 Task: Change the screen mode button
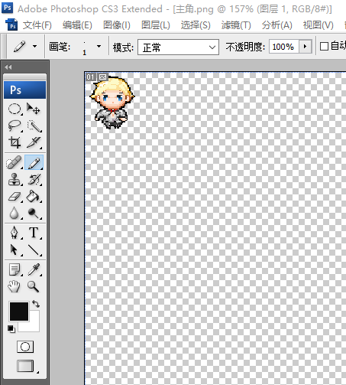[25, 366]
